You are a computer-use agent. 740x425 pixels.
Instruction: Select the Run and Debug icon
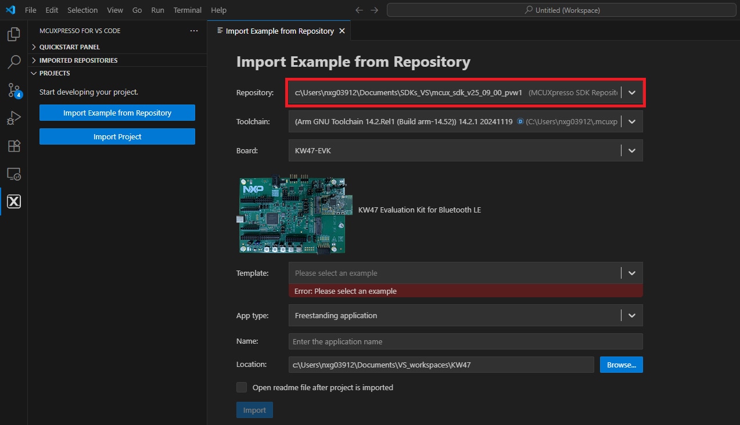click(x=13, y=118)
